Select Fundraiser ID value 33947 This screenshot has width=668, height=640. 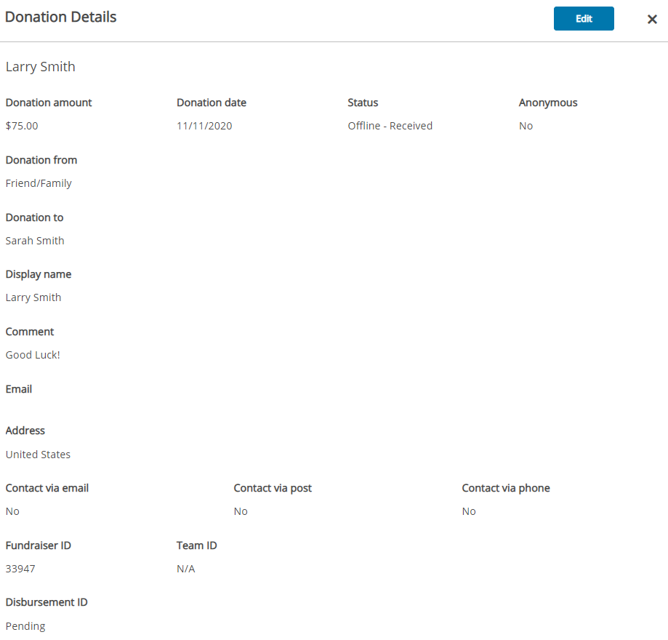pos(20,569)
